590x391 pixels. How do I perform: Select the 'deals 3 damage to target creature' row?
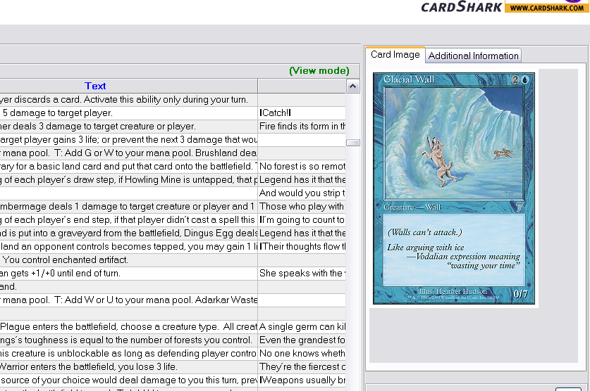[129, 127]
